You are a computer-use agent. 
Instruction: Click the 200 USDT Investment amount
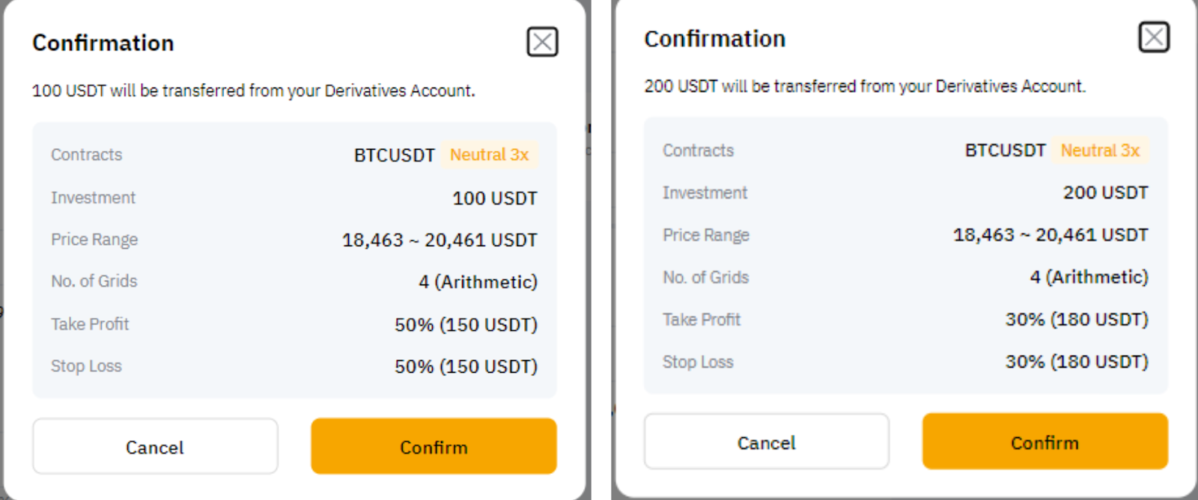click(1105, 193)
